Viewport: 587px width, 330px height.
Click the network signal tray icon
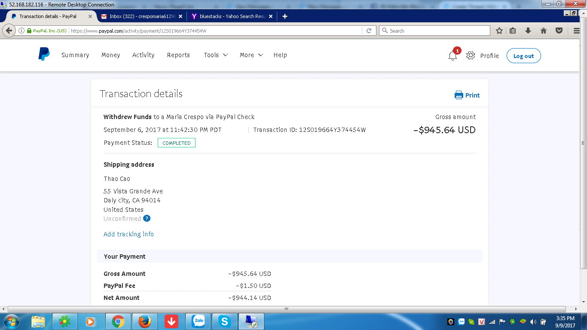coord(492,321)
